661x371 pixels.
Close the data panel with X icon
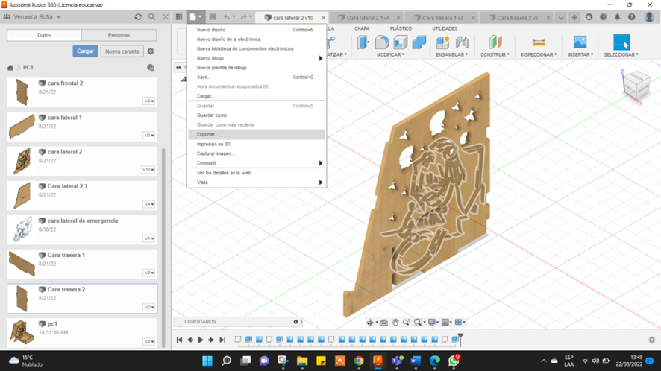click(166, 17)
